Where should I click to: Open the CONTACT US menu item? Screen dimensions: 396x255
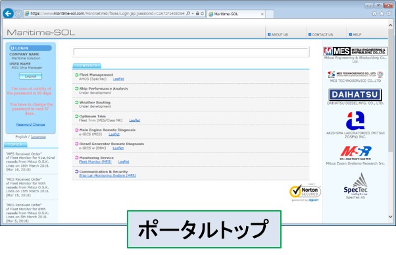coord(321,34)
